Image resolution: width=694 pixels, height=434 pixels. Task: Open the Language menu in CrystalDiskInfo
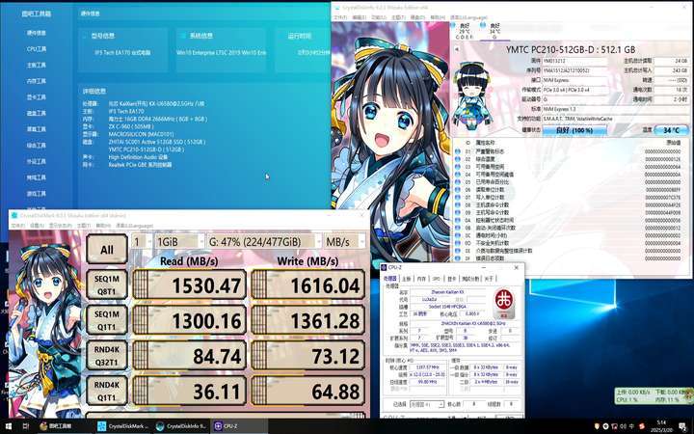[468, 17]
